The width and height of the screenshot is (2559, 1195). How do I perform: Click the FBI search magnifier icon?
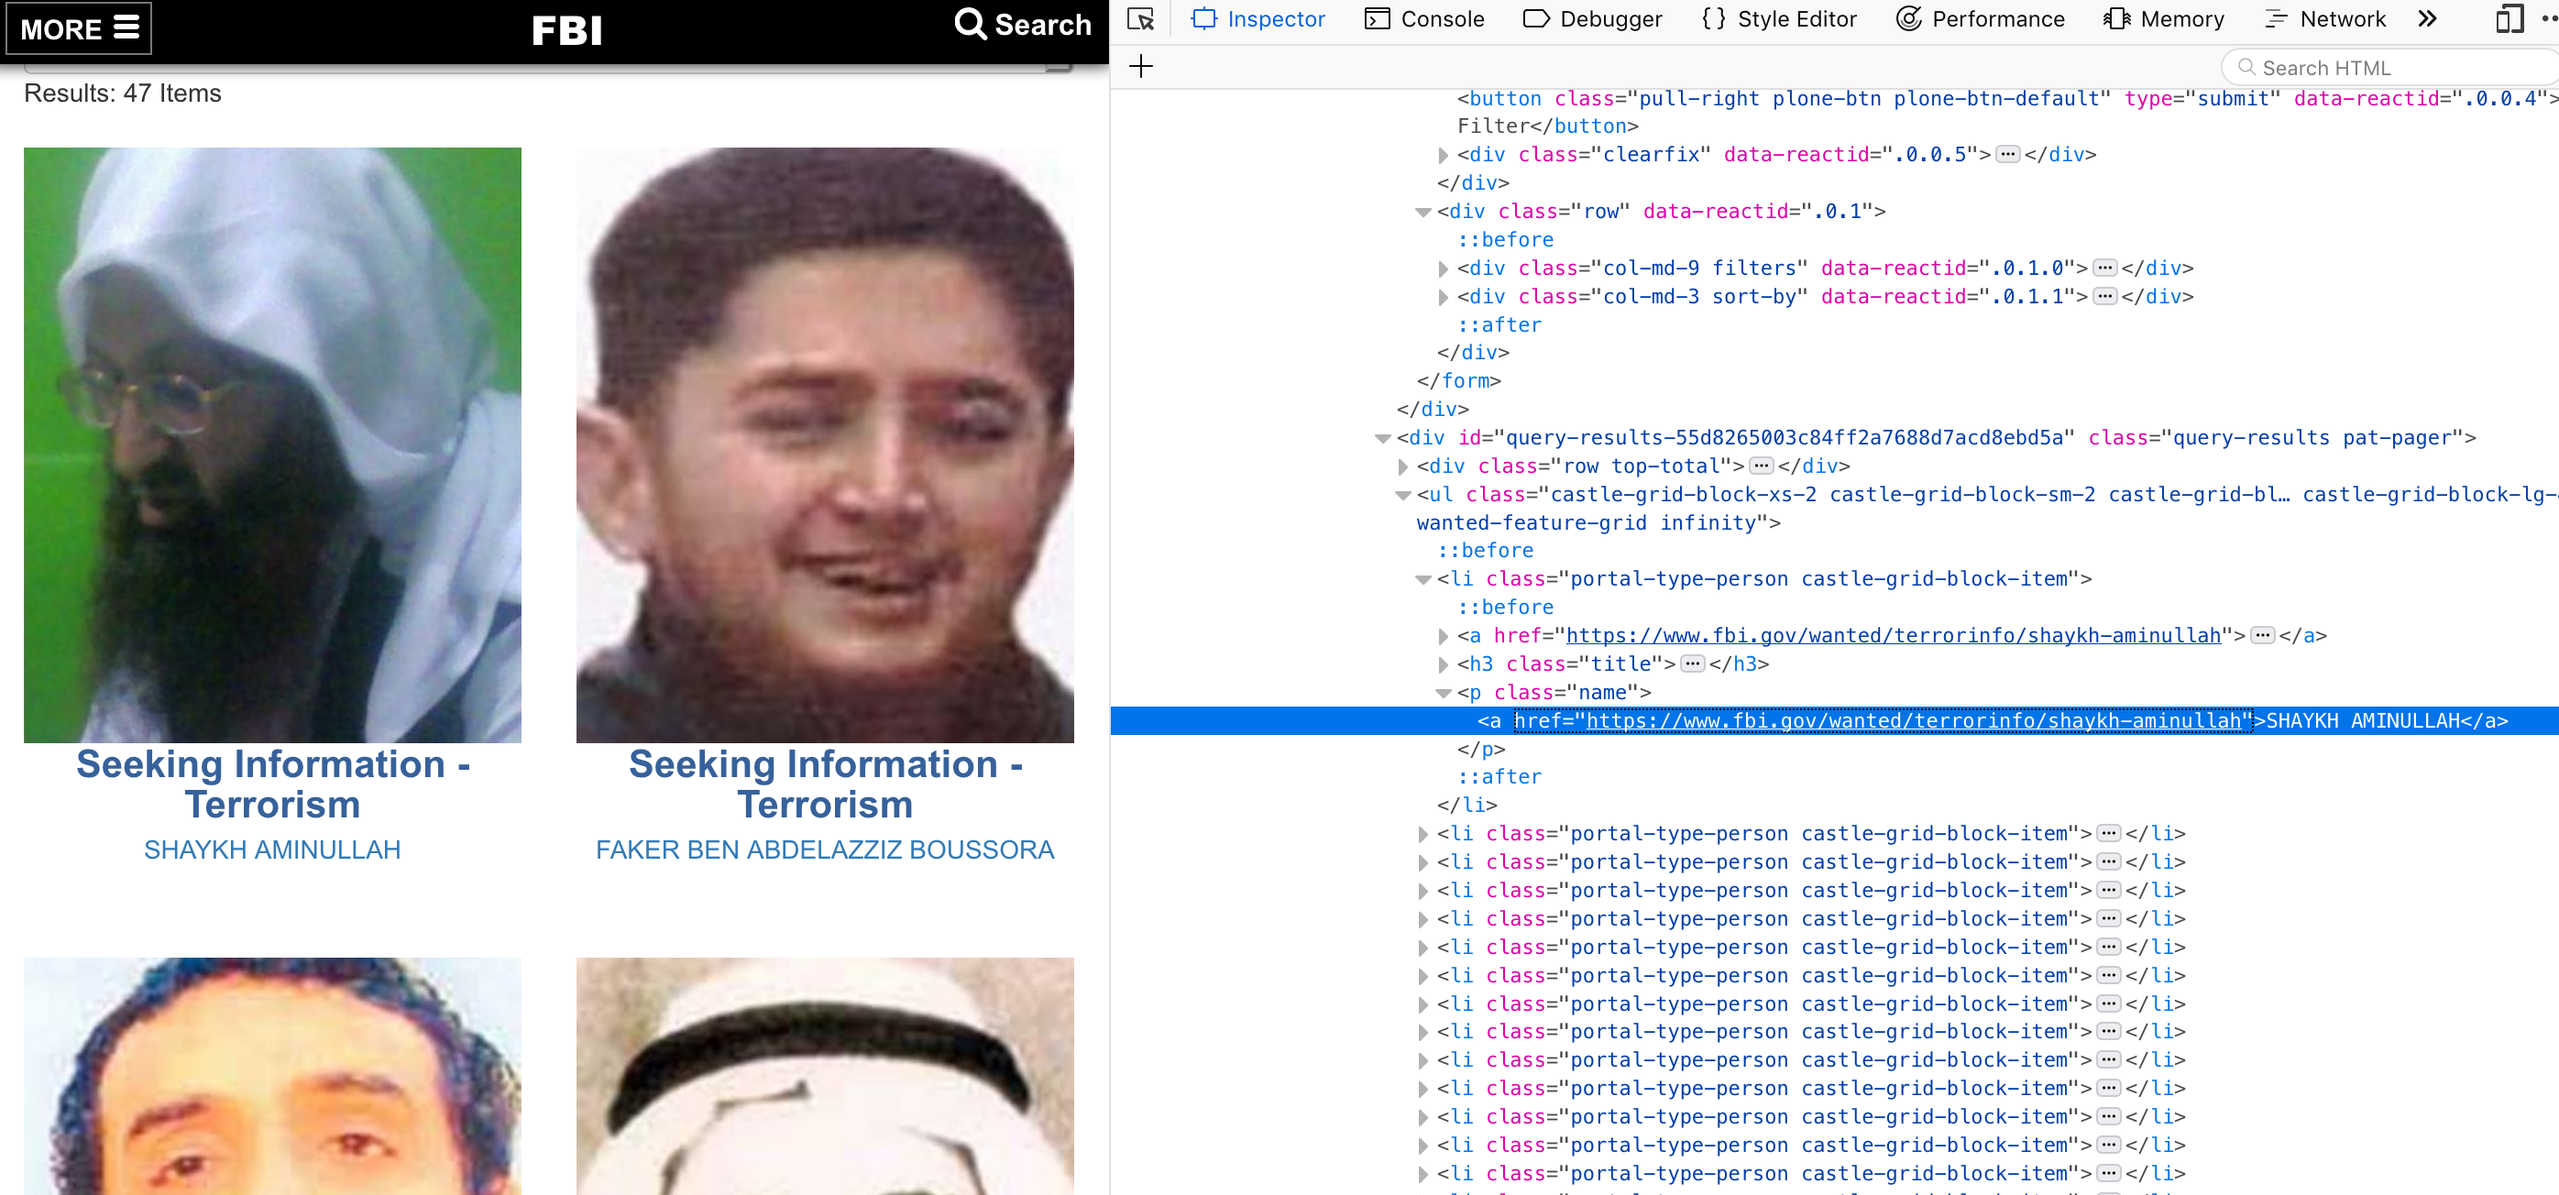pyautogui.click(x=970, y=24)
